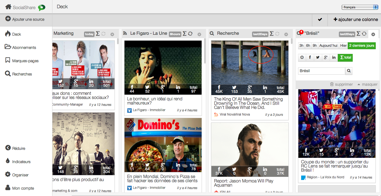Sort by LinkedIn shares in Brésil filters

[x=334, y=58]
